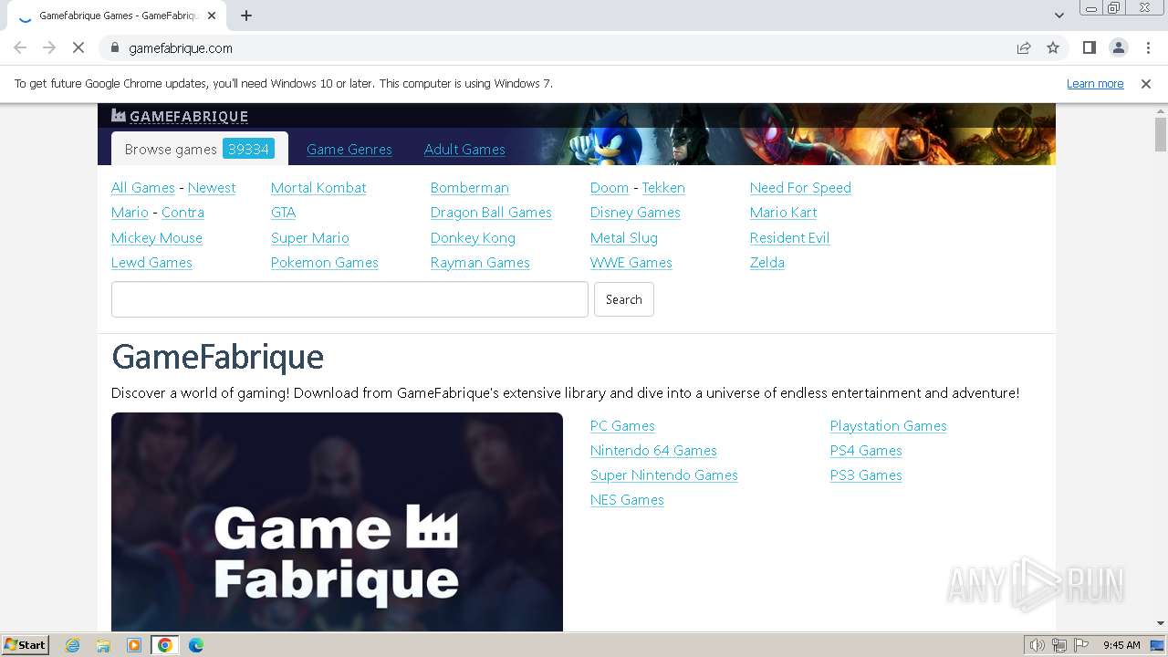The width and height of the screenshot is (1168, 657).
Task: Open Metal Slug games
Action: [x=624, y=238]
